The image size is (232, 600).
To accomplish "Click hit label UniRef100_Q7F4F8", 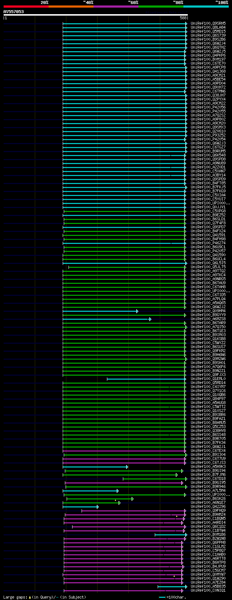I will (208, 223).
